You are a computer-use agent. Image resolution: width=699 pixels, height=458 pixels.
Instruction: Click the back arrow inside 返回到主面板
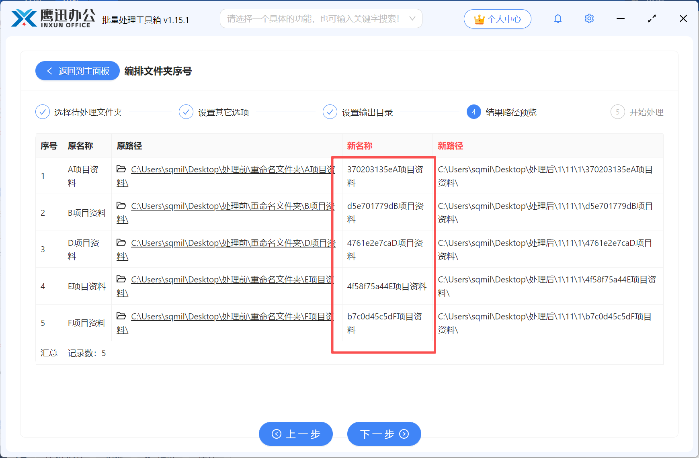point(49,71)
